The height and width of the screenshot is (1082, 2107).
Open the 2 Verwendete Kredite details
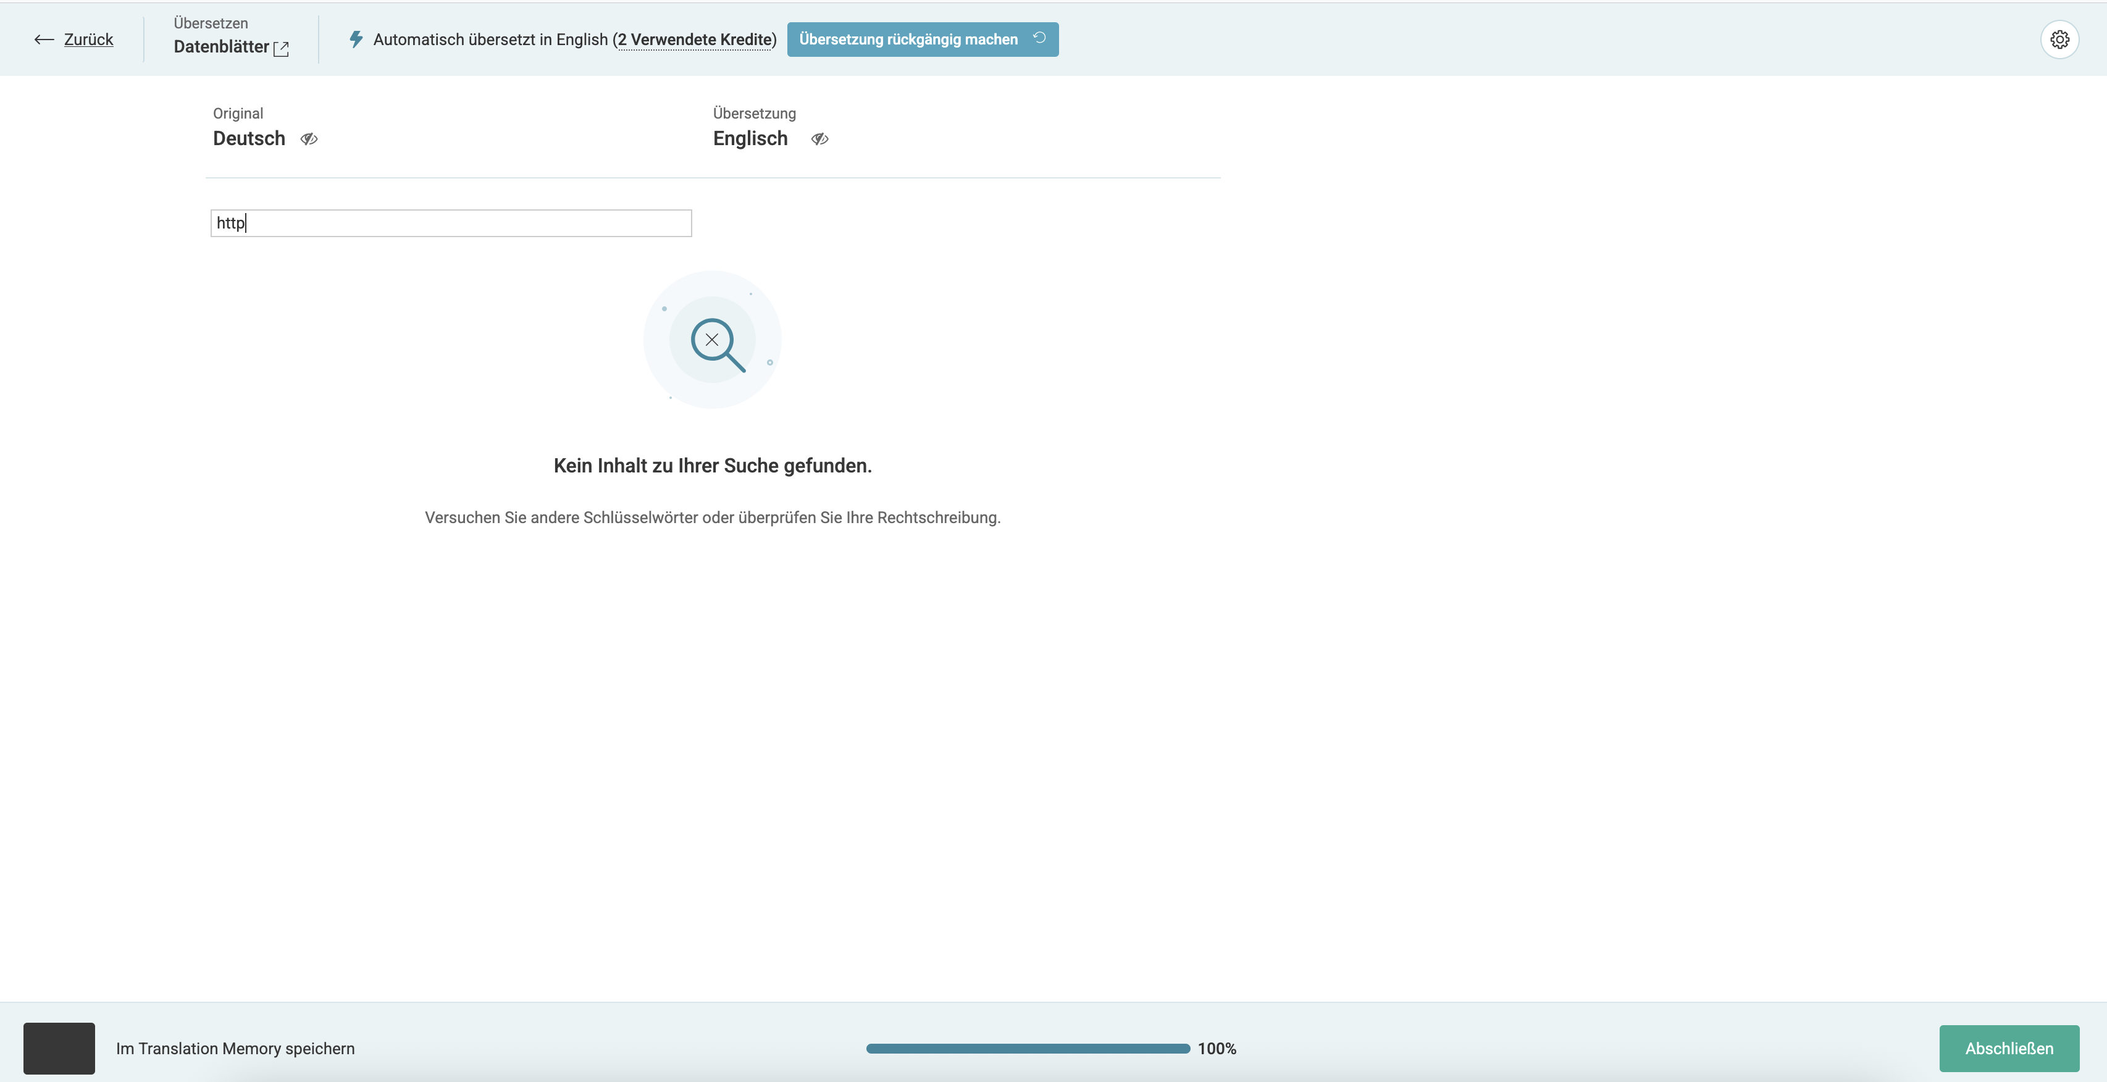(x=695, y=40)
